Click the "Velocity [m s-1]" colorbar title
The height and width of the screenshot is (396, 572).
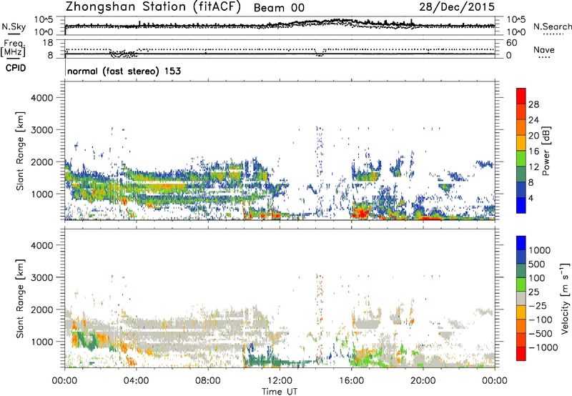(565, 299)
